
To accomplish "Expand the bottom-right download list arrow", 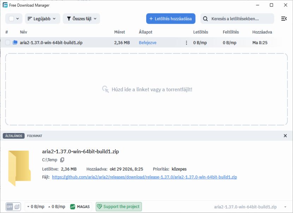I will 285,207.
